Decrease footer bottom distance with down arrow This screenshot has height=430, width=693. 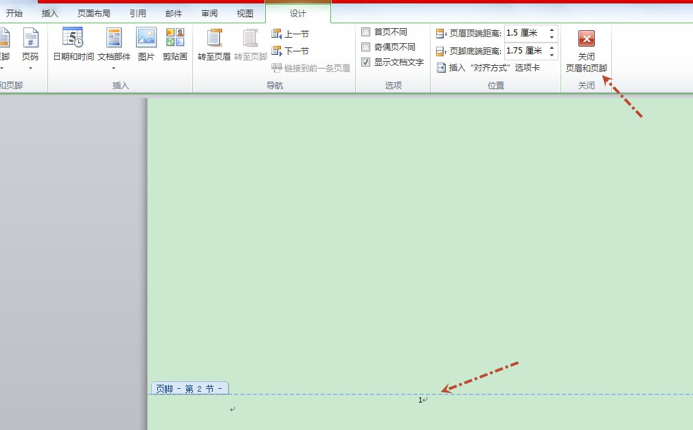pos(552,56)
